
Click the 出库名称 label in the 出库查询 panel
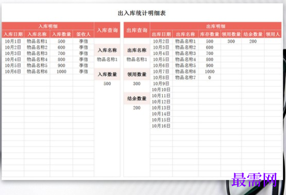pyautogui.click(x=137, y=50)
